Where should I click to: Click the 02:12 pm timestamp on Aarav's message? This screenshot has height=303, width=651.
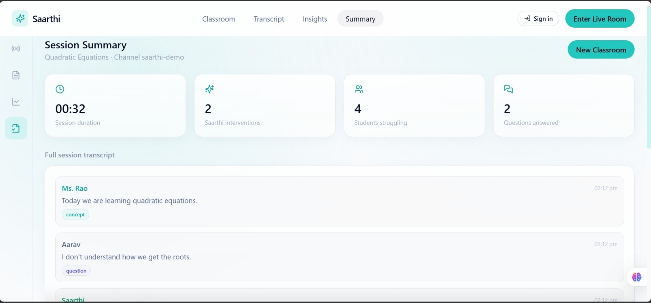(x=606, y=244)
